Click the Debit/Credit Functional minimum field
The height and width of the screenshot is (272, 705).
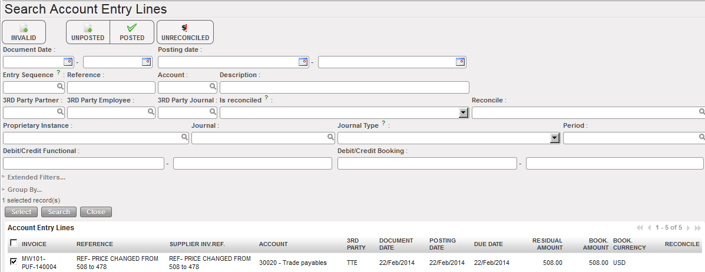(84, 164)
